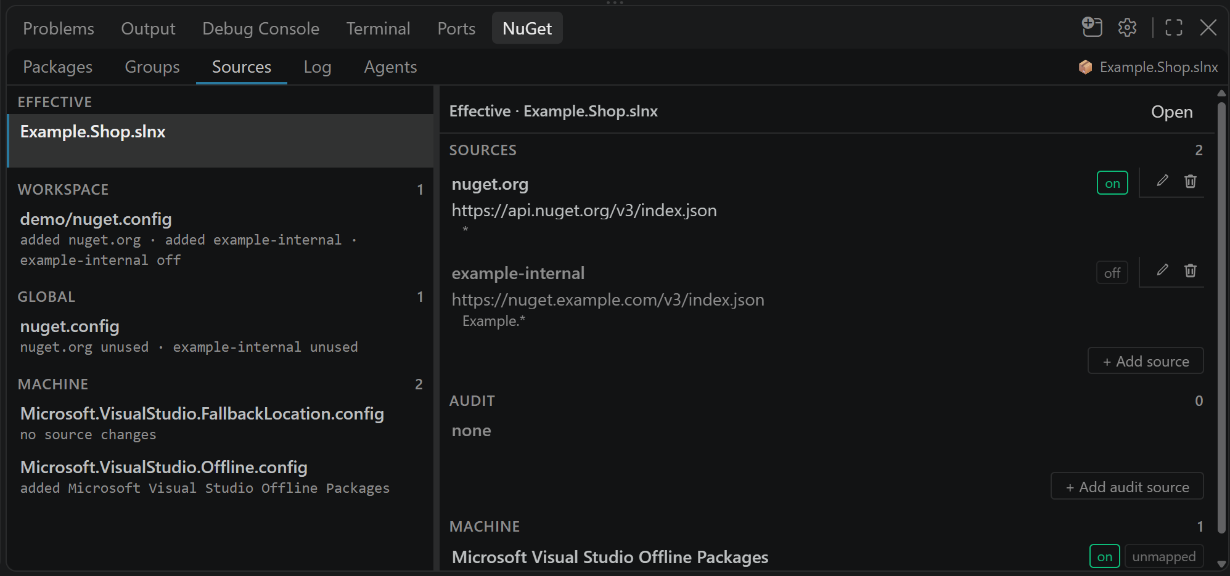Click the Add audit source button
The height and width of the screenshot is (576, 1230).
click(1127, 487)
